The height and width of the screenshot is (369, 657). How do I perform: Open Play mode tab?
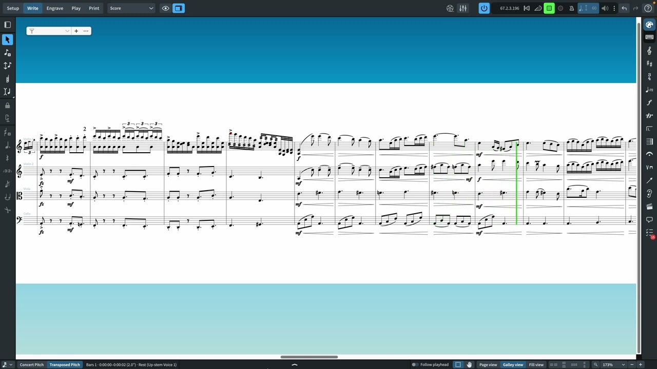(76, 8)
